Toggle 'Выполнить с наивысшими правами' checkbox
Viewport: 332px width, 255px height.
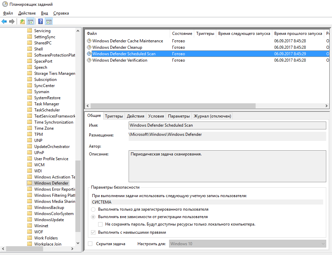coord(93,233)
